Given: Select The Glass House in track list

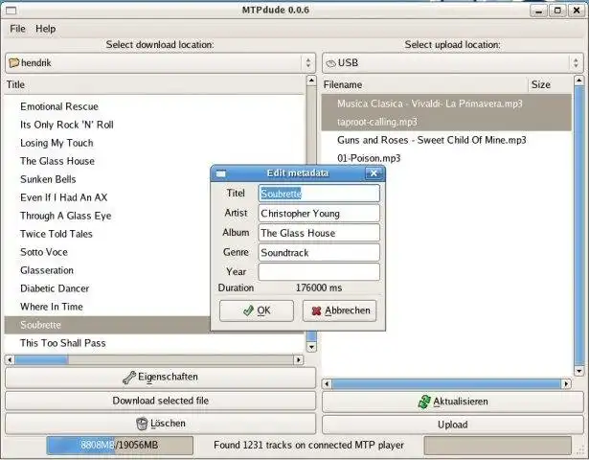Looking at the screenshot, I should pyautogui.click(x=57, y=161).
